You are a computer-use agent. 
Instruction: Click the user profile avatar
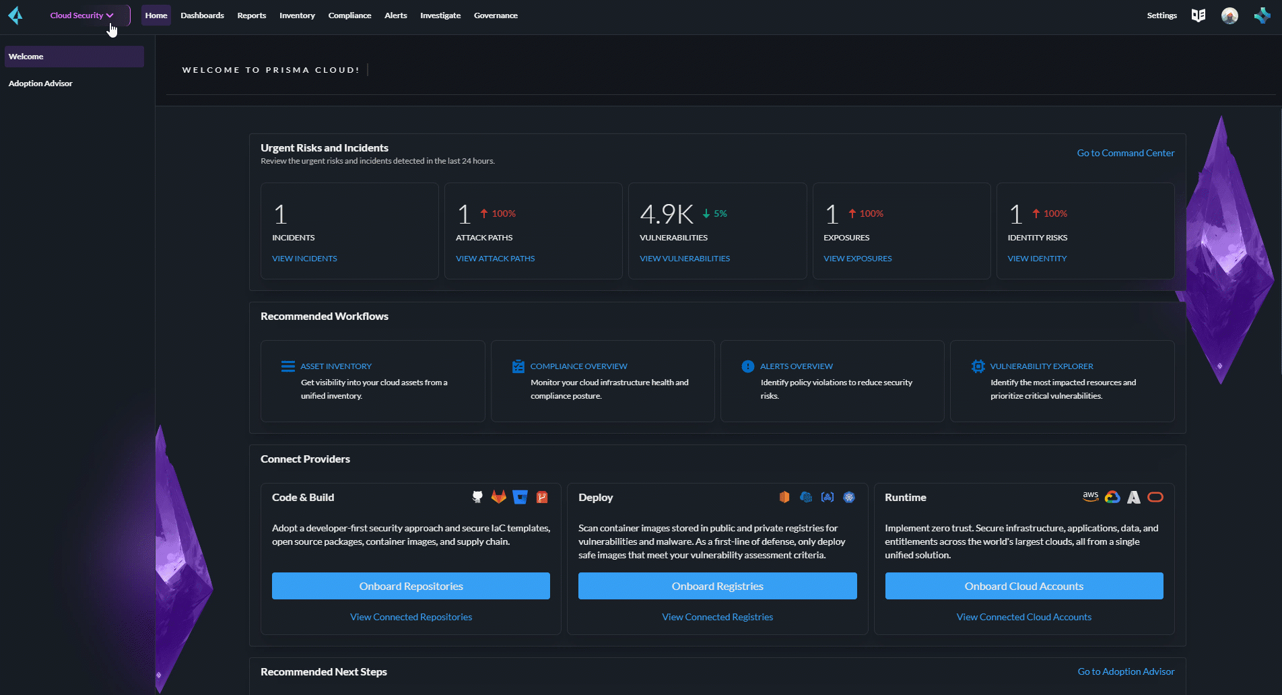click(x=1229, y=15)
